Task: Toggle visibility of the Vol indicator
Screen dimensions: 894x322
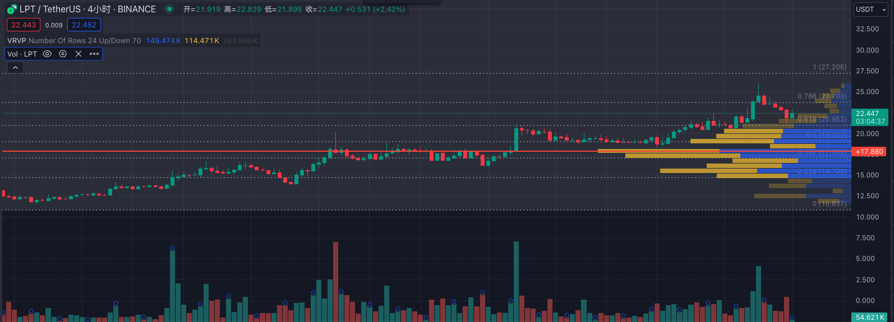Action: coord(47,54)
